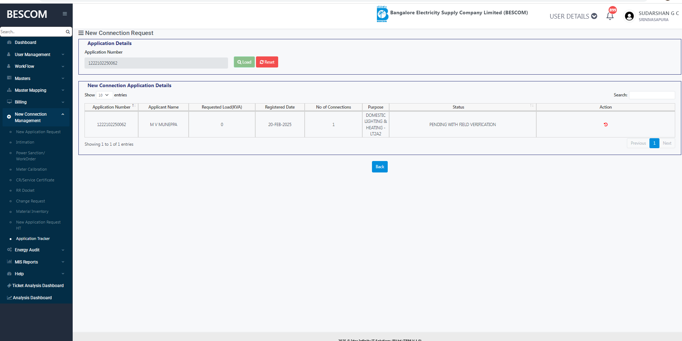
Task: Click the Ticket Analysis Dashboard icon
Action: click(x=9, y=286)
